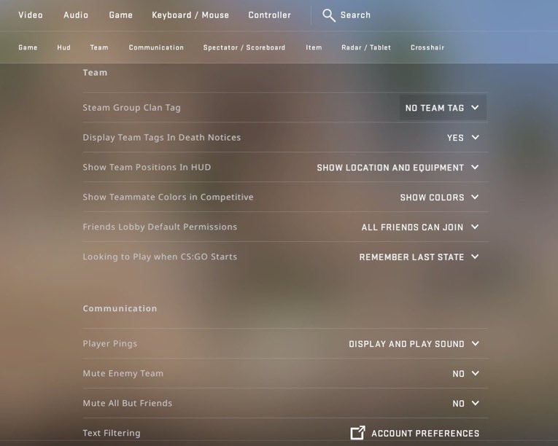Viewport: 558px width, 446px height.
Task: Click the Steam Group Clan Tag label
Action: coord(132,107)
